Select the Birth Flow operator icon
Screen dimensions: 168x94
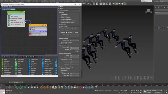pos(3,63)
